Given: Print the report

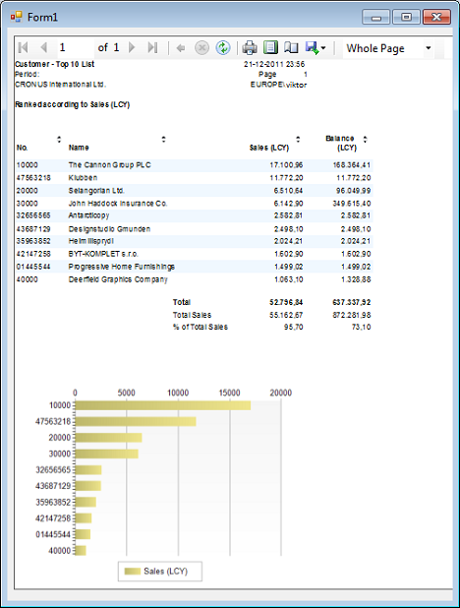Looking at the screenshot, I should pos(250,47).
